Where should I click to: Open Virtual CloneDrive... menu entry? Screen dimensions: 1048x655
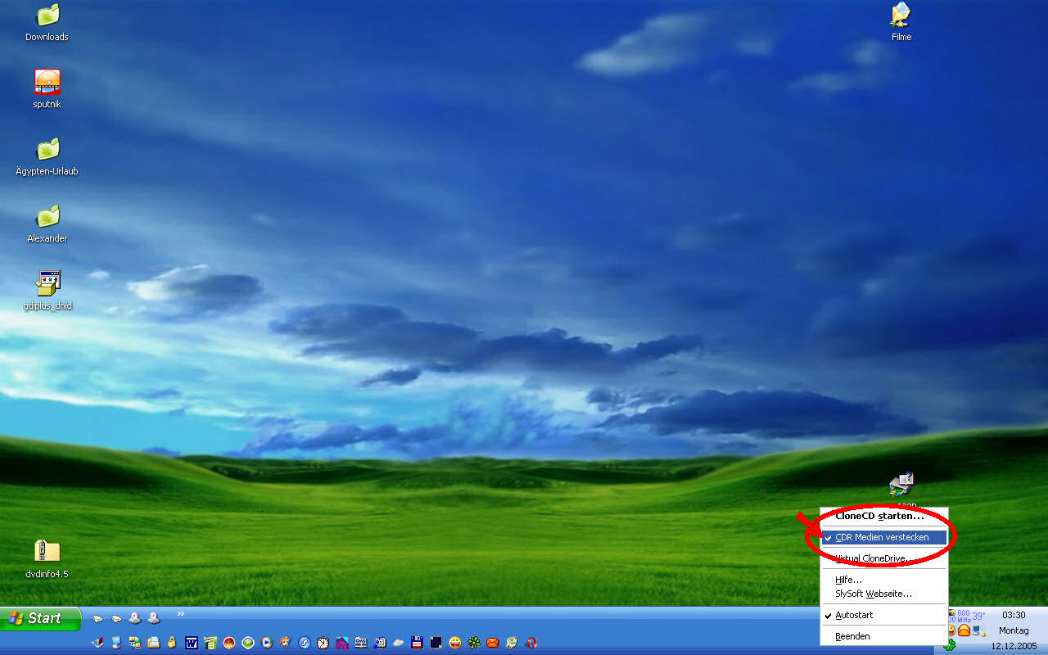[x=884, y=558]
